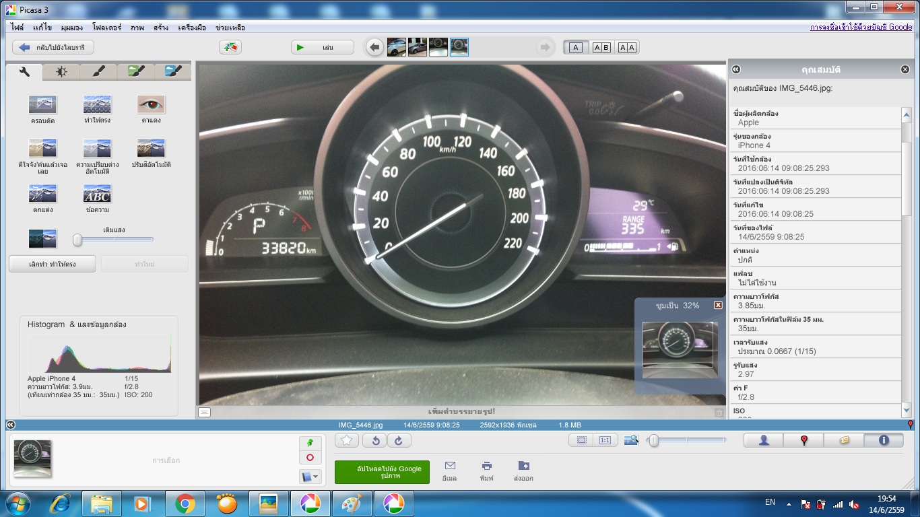
Task: Switch to side-by-side AB view
Action: [601, 47]
